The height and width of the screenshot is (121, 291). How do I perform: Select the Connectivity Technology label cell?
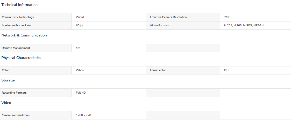click(x=36, y=17)
